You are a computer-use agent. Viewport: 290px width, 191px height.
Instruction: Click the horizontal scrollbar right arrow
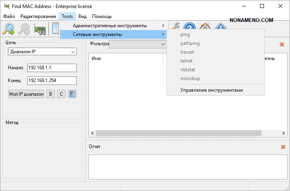[x=282, y=133]
